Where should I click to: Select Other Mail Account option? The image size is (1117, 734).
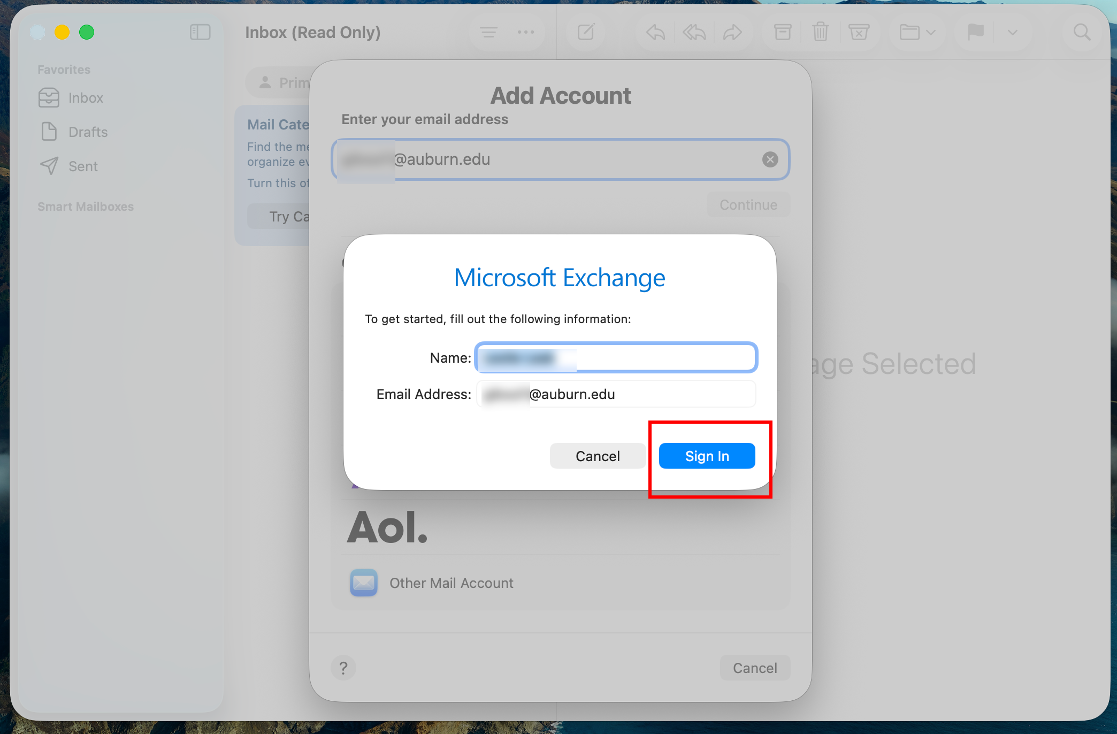click(560, 583)
